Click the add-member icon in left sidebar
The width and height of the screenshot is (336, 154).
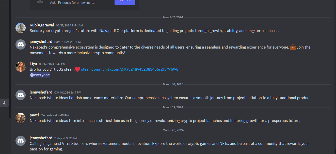click(x=5, y=103)
